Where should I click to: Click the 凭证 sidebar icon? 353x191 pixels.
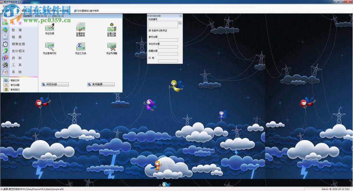click(5, 23)
